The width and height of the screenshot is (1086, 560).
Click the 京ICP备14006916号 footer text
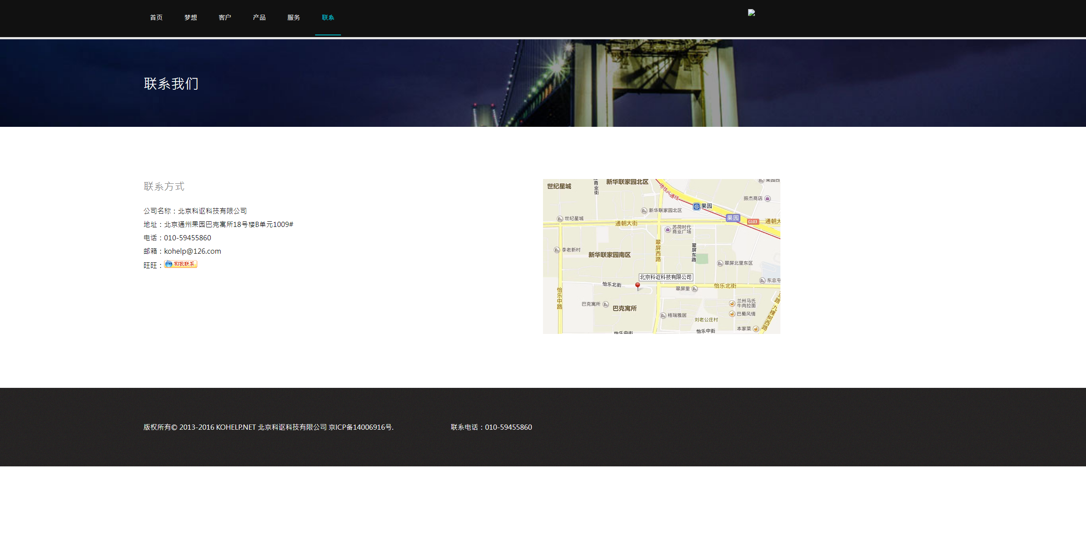(x=360, y=427)
